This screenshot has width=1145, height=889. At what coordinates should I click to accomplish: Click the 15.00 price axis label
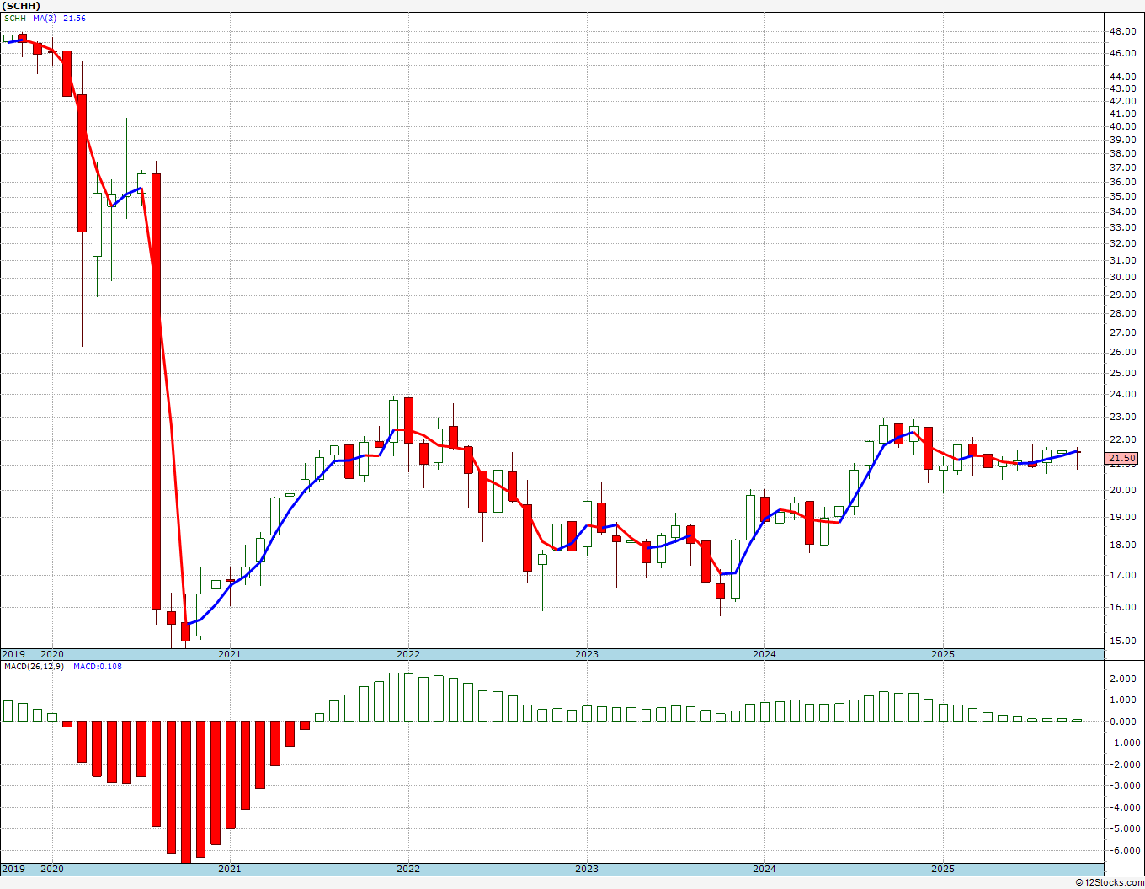click(x=1122, y=641)
